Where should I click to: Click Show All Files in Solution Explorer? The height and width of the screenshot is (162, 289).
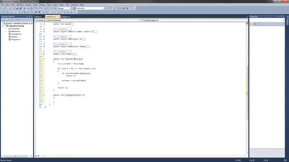(8, 20)
